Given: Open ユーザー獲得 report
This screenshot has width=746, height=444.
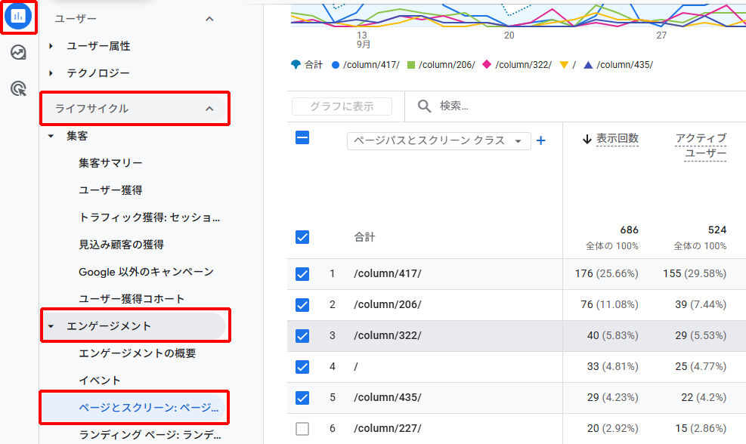Looking at the screenshot, I should pyautogui.click(x=110, y=190).
